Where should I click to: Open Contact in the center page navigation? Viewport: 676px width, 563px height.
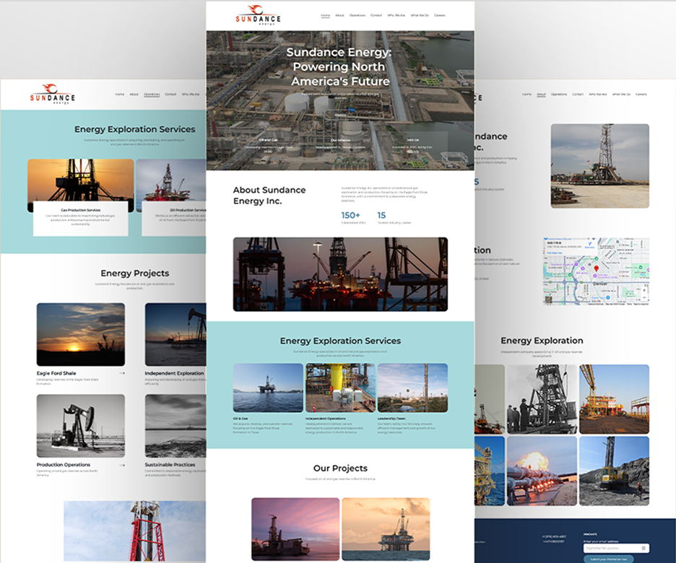coord(376,15)
